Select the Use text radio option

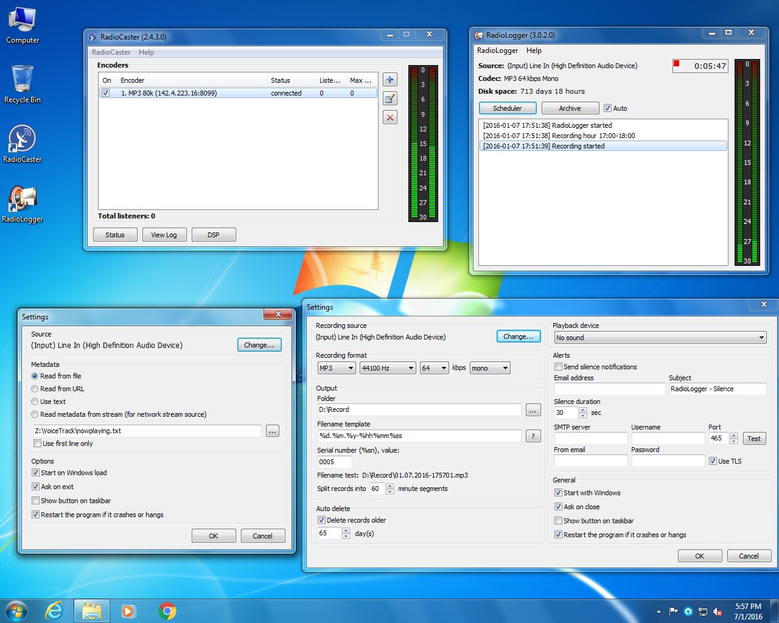[x=35, y=402]
